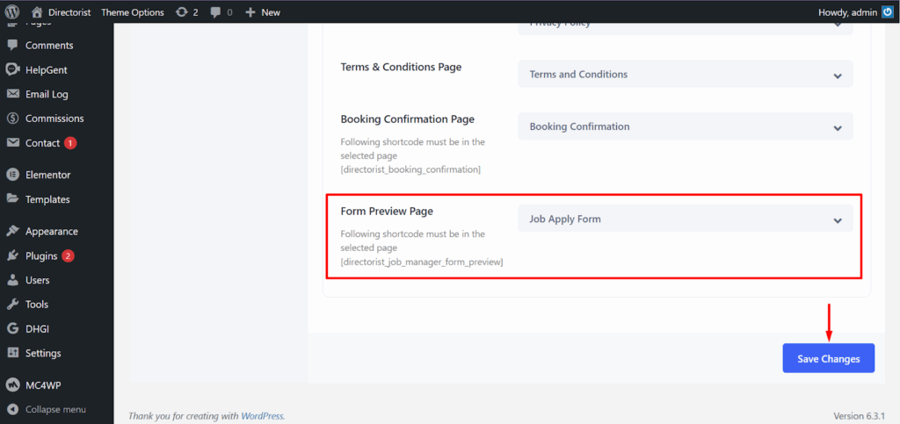900x424 pixels.
Task: Open Theme Options in the admin bar
Action: (132, 12)
